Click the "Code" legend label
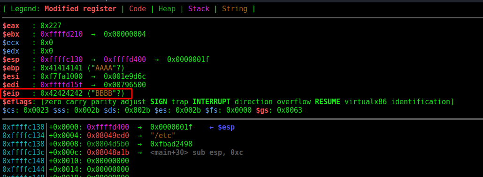Screen dimensions: 483x177 pos(138,8)
